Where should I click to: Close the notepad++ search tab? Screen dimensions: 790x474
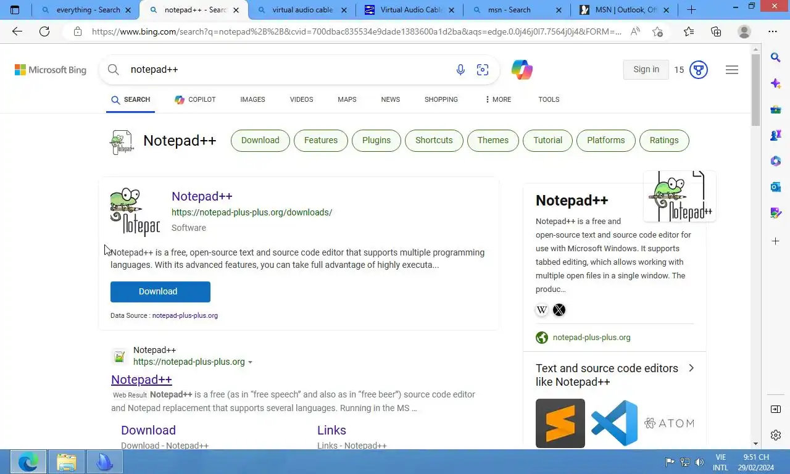[x=236, y=10]
